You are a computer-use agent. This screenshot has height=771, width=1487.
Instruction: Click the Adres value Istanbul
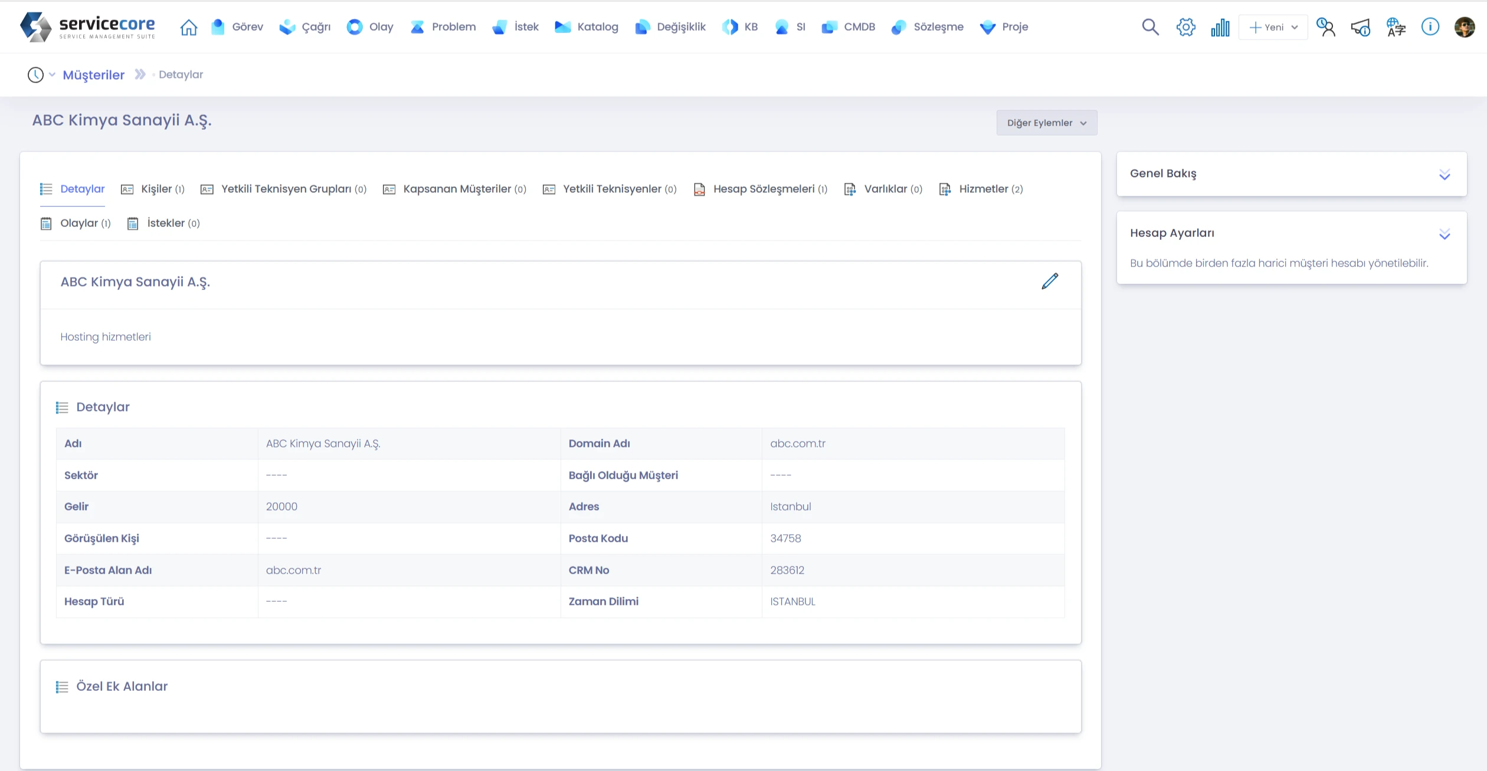tap(791, 507)
